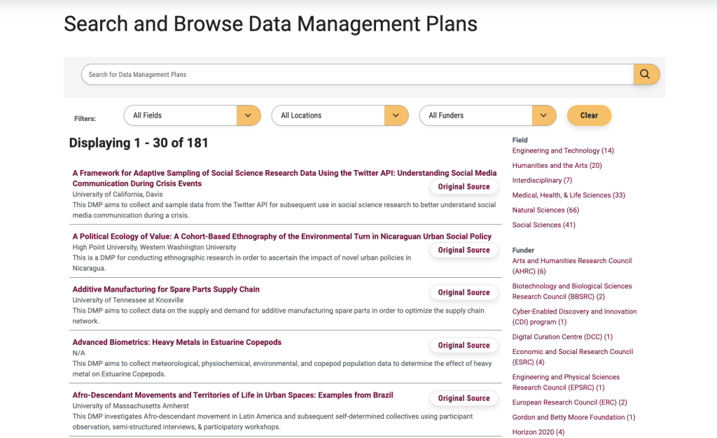Filter by European Research Council (ERC) funder

pyautogui.click(x=569, y=402)
